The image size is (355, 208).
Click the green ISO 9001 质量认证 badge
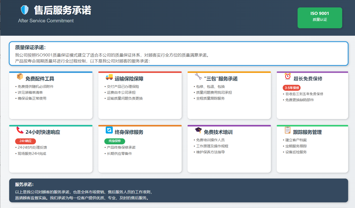(320, 18)
